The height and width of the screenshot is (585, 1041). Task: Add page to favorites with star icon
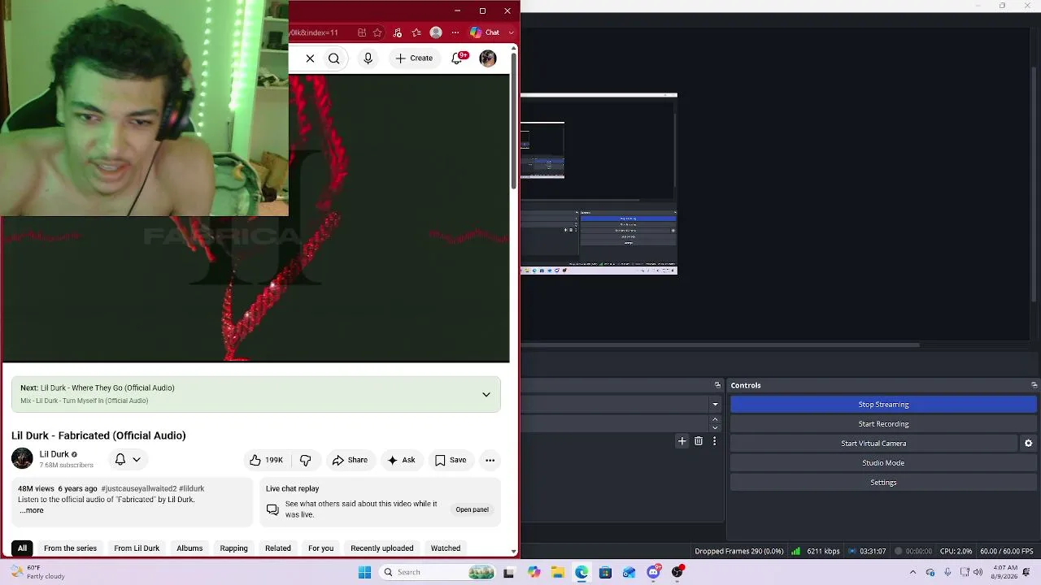click(x=378, y=33)
